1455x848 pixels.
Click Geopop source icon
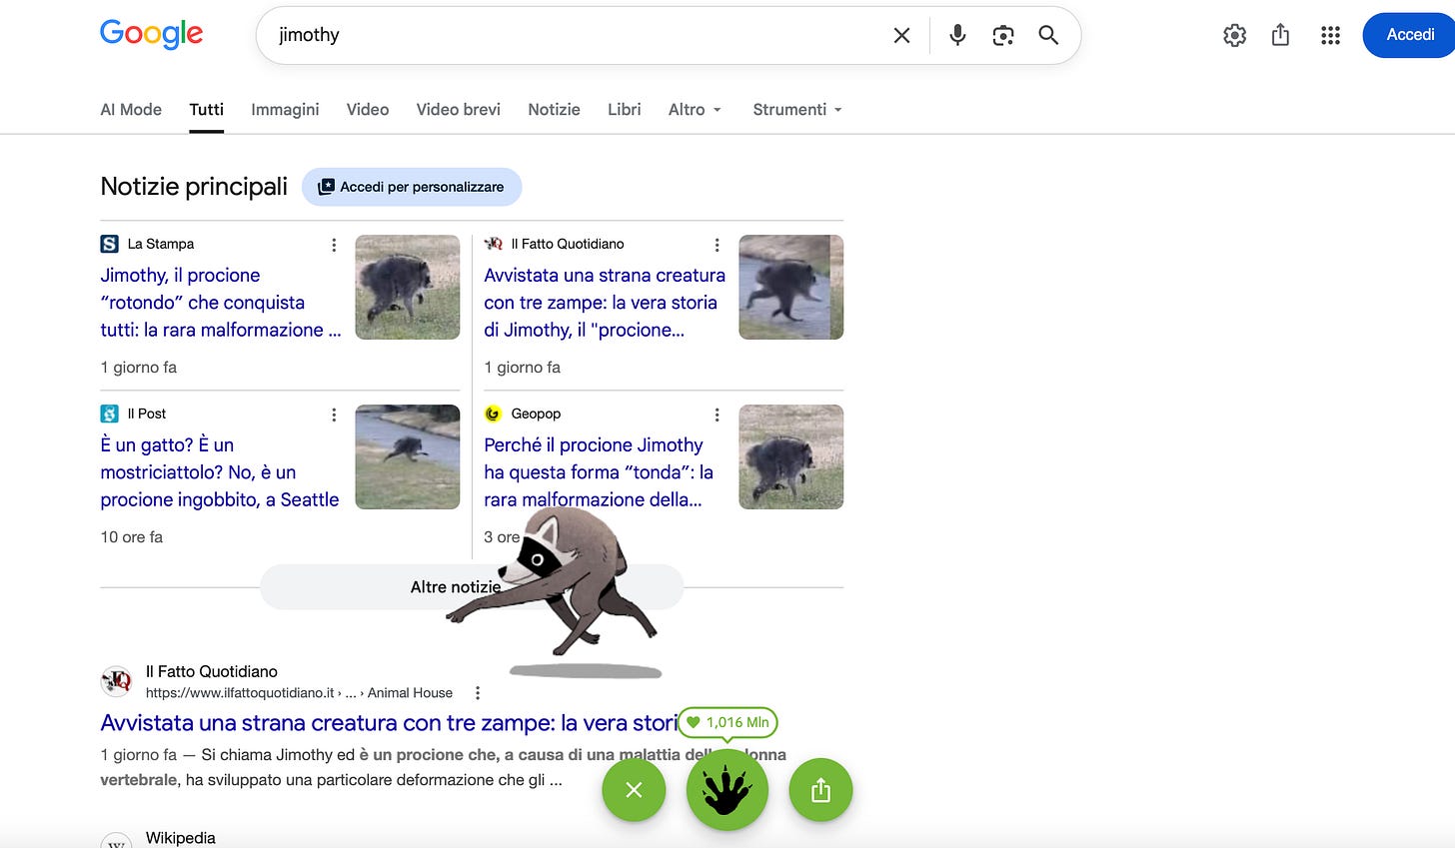pos(493,414)
